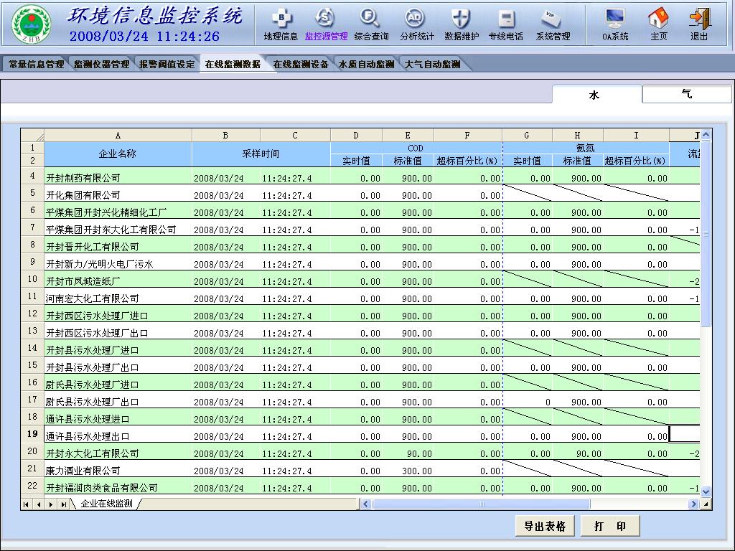
Task: Open 综合查询 search icon
Action: (371, 24)
